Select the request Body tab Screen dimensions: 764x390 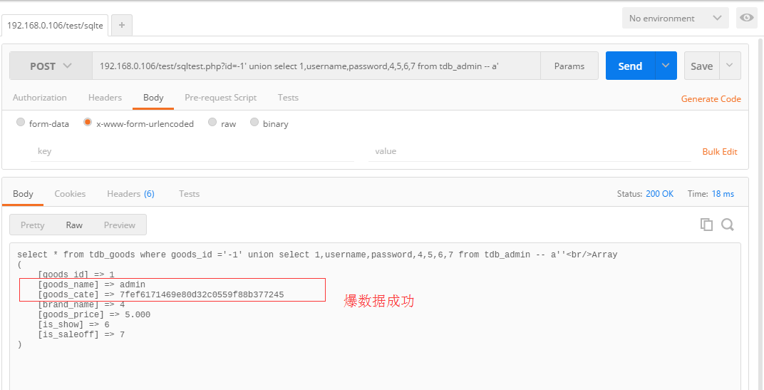click(153, 98)
